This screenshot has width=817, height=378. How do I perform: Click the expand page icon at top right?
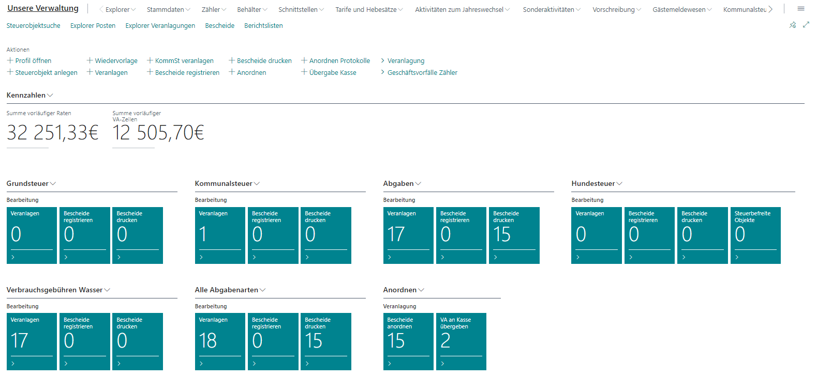tap(806, 25)
